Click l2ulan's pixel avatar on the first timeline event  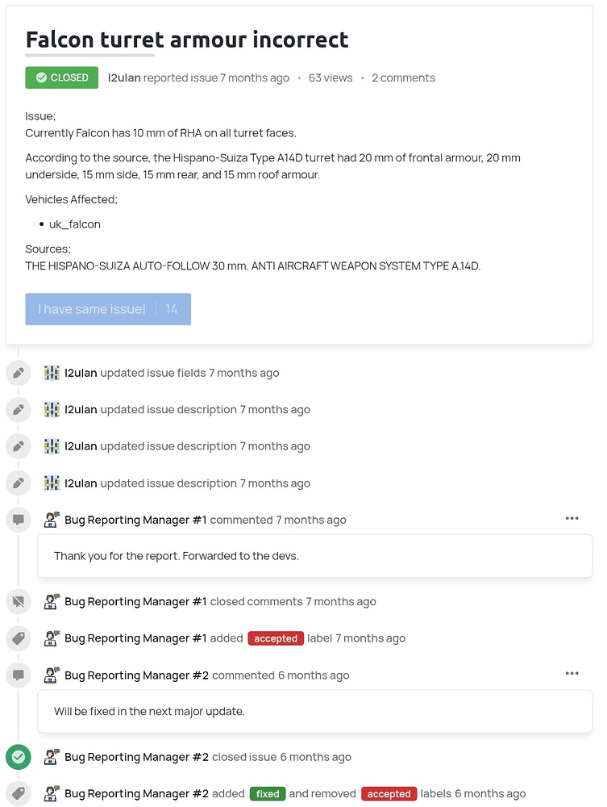point(52,373)
